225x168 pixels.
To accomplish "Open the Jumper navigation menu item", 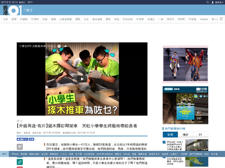I will pyautogui.click(x=204, y=19).
